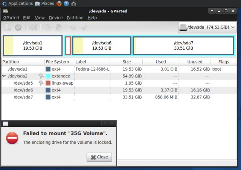Click the lock key icon on /dev/sda5 row
The image size is (241, 170).
click(41, 83)
